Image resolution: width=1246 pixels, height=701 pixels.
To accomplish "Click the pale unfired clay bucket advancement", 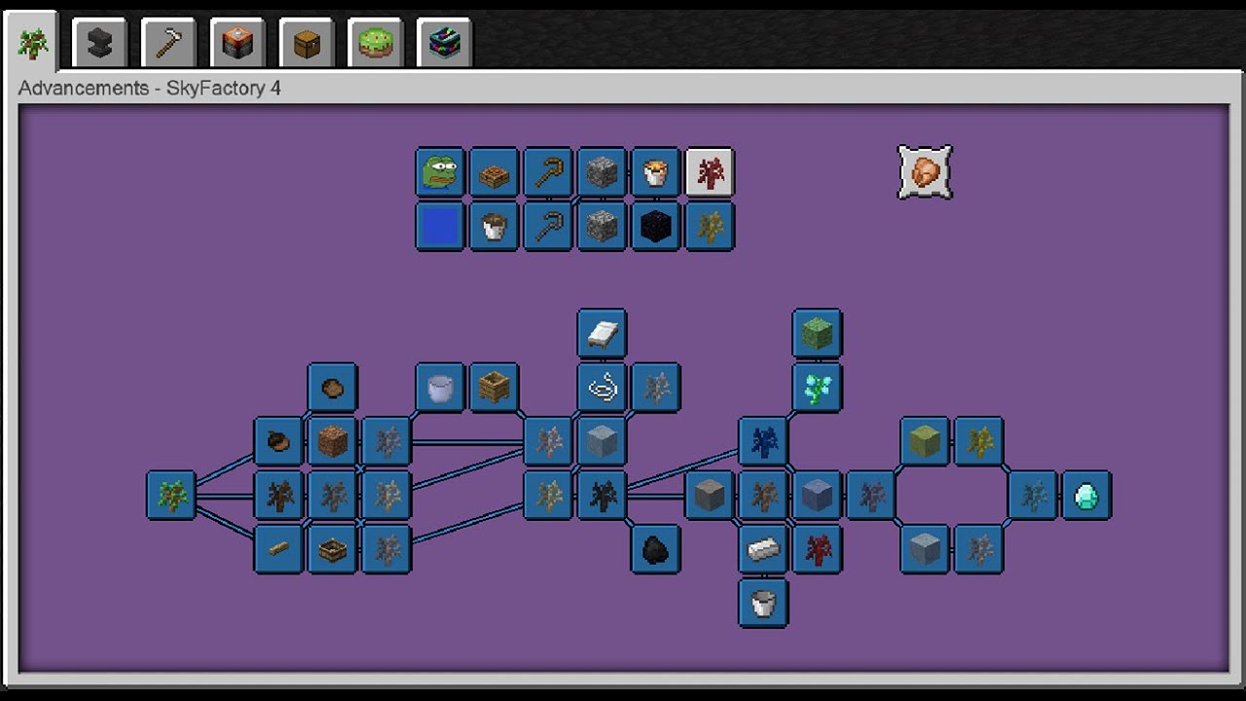I will pyautogui.click(x=440, y=387).
